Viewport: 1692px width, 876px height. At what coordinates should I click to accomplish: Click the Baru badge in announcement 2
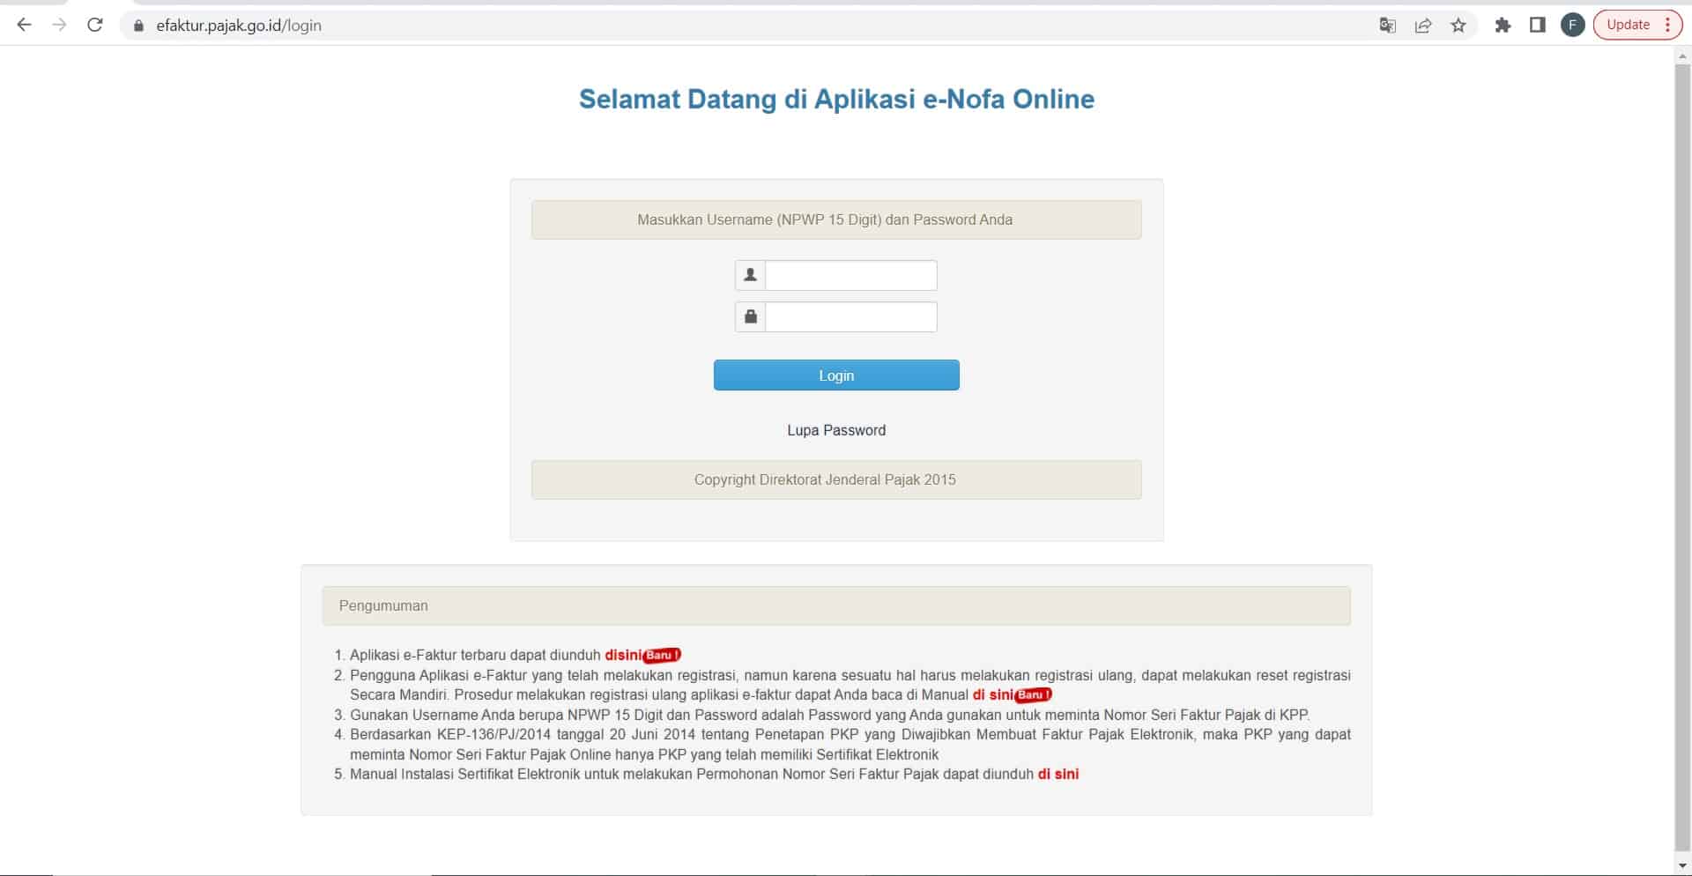coord(1033,694)
